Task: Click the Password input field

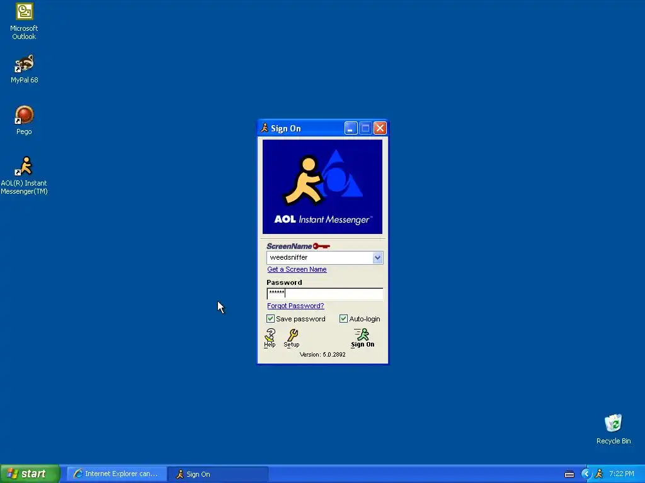Action: 325,293
